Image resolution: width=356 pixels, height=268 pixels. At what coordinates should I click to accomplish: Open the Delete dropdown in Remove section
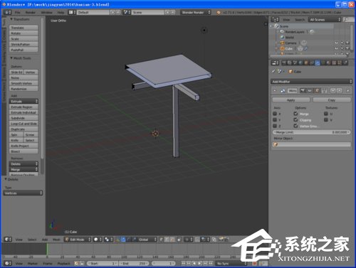coord(23,164)
